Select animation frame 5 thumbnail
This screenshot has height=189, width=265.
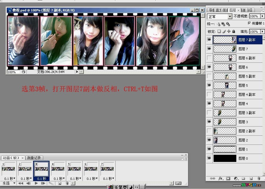click(74, 169)
